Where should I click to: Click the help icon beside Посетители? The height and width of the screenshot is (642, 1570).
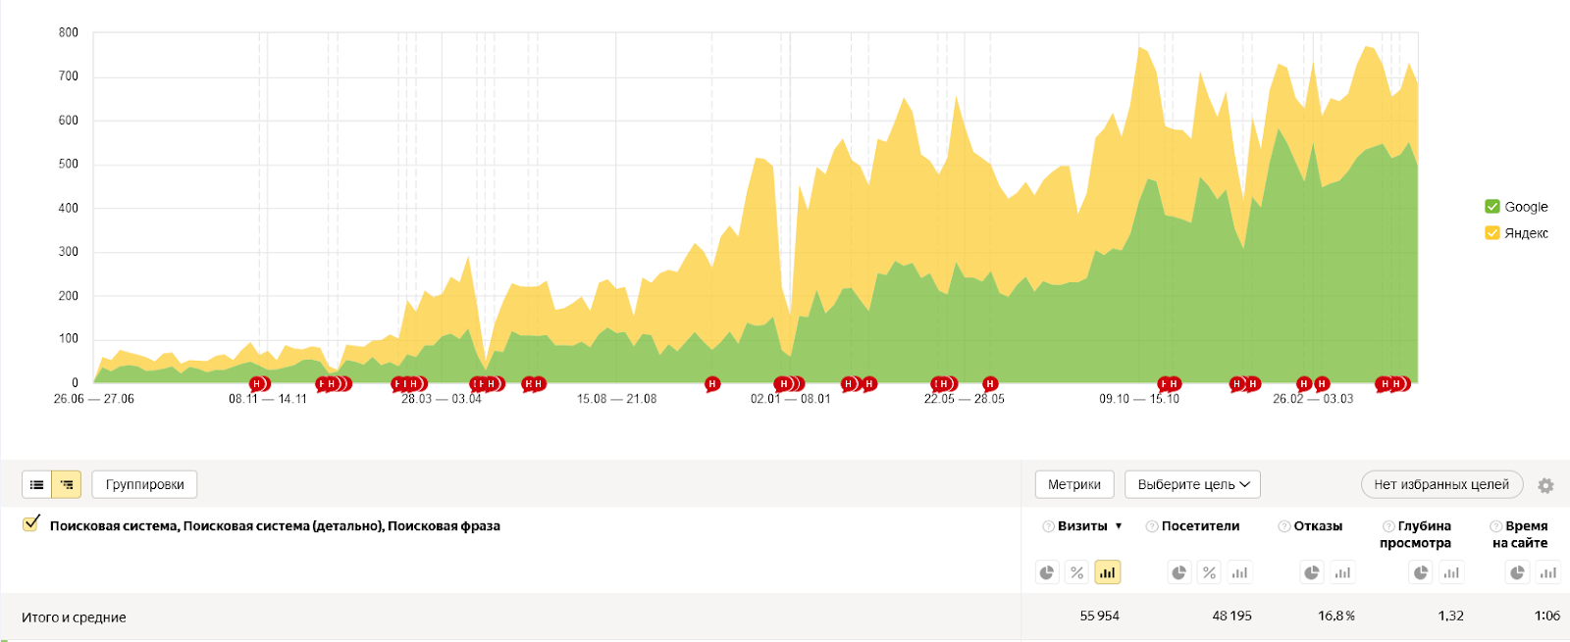pyautogui.click(x=1152, y=526)
